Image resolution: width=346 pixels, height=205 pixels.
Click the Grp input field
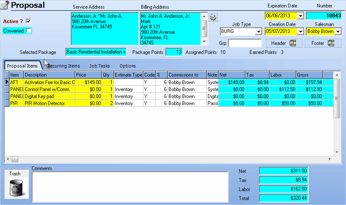click(x=245, y=43)
